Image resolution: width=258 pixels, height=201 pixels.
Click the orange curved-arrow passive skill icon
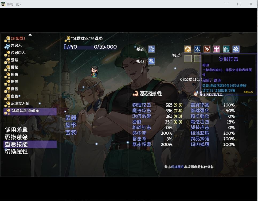pos(188,49)
